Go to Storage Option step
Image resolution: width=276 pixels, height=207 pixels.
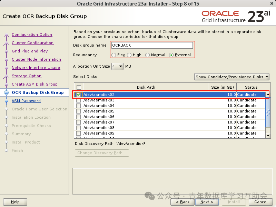click(x=27, y=76)
